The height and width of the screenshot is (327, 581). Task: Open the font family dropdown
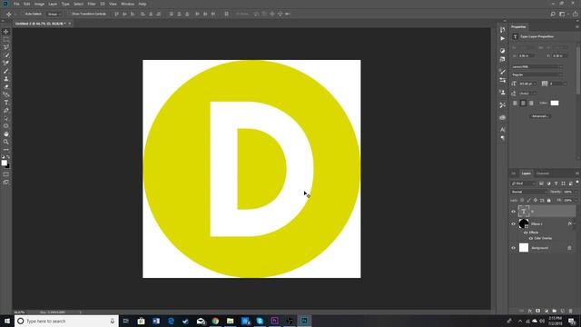click(537, 66)
